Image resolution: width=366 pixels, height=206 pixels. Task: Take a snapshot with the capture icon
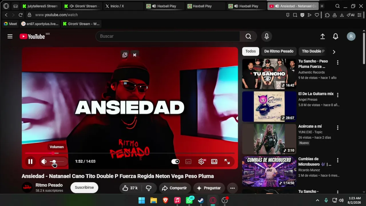(295, 15)
